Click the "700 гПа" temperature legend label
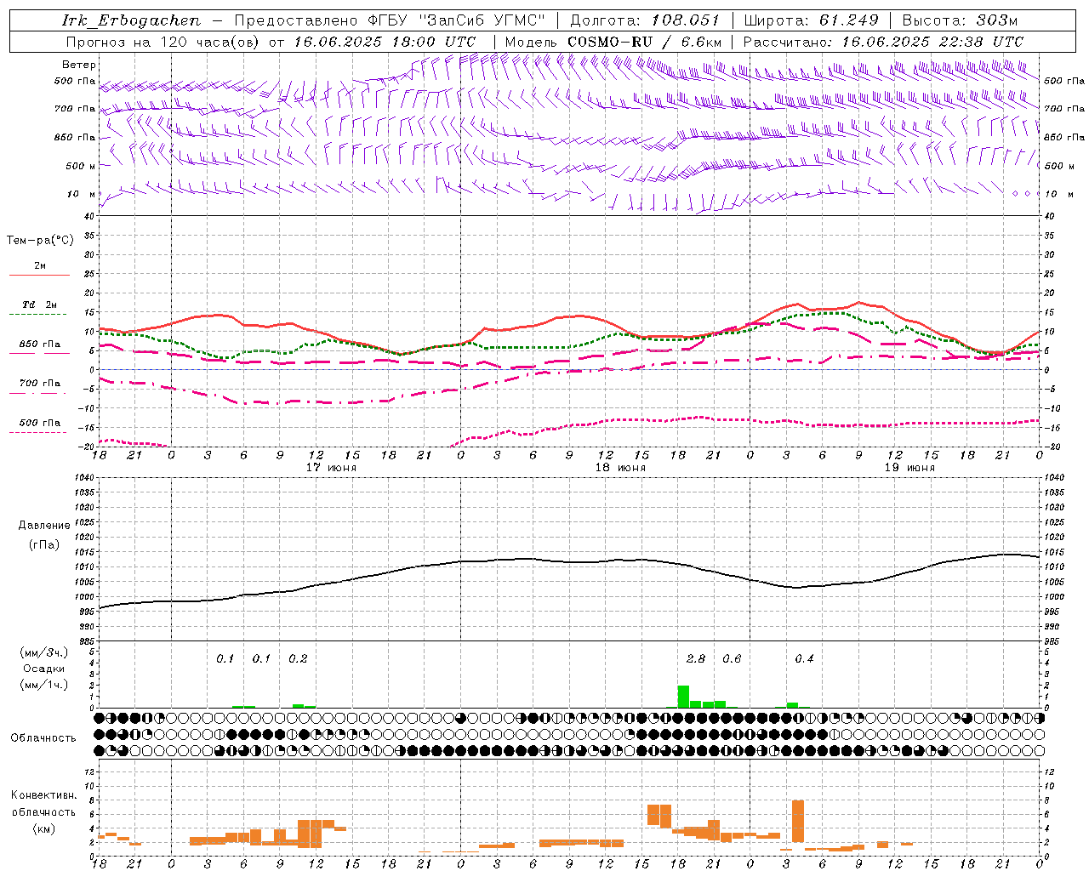 40,384
